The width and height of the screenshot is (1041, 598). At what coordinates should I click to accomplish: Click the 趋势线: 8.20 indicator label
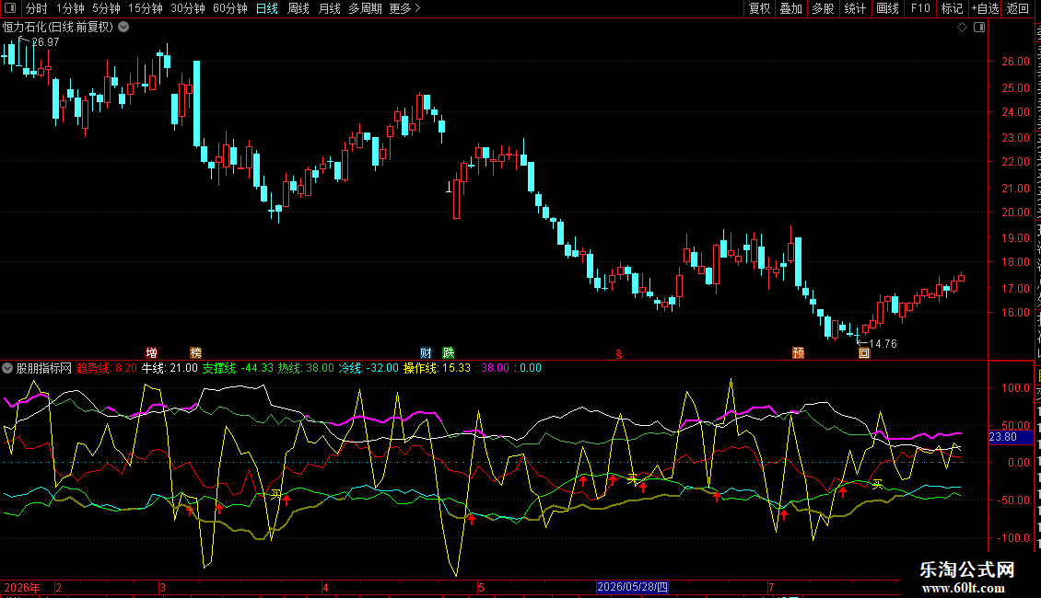[x=107, y=368]
